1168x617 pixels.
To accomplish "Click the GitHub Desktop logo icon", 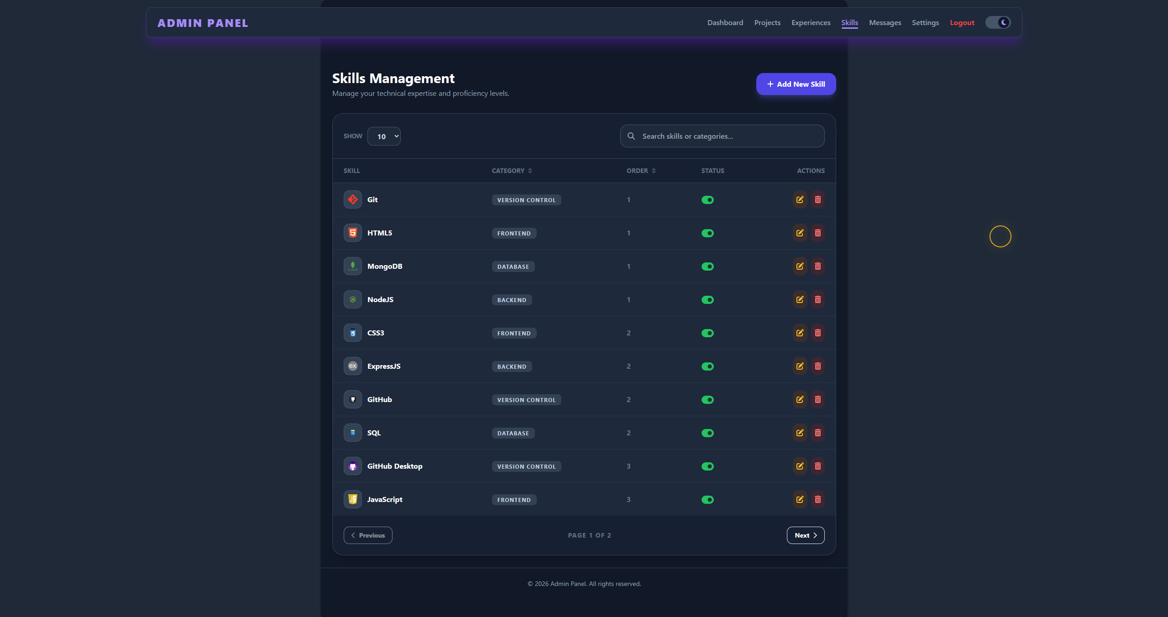I will (352, 466).
